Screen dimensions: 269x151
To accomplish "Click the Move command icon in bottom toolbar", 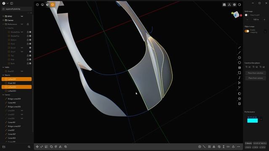I will [x=37, y=147].
